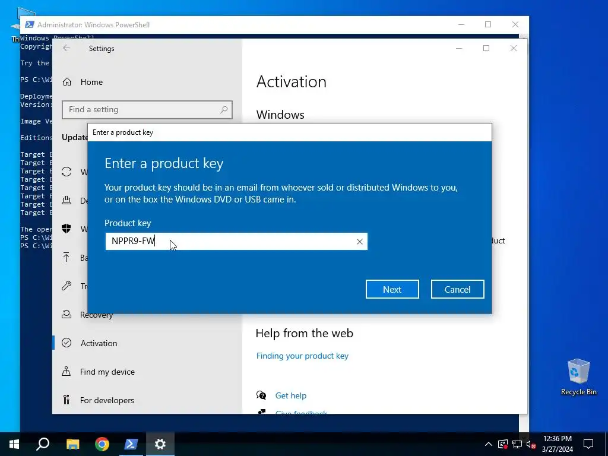Open the Recovery settings page
This screenshot has height=456, width=608.
[96, 315]
